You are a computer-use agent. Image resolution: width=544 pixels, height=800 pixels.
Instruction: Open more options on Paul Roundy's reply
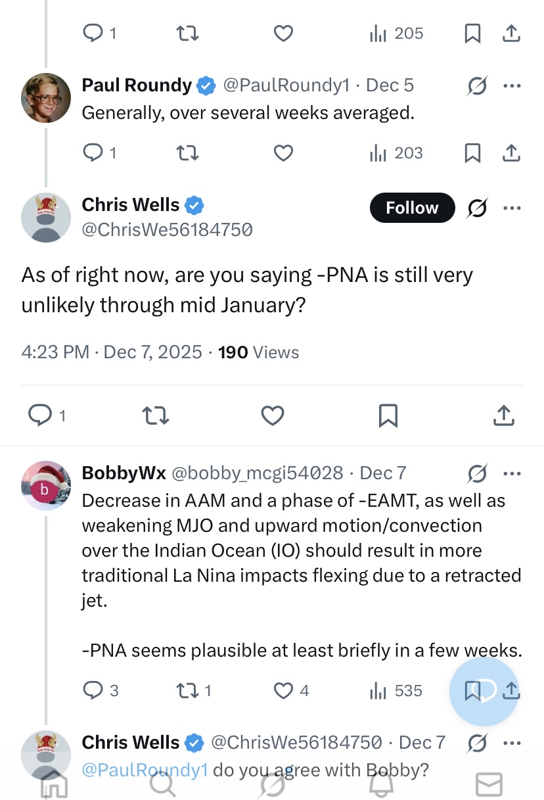[511, 85]
